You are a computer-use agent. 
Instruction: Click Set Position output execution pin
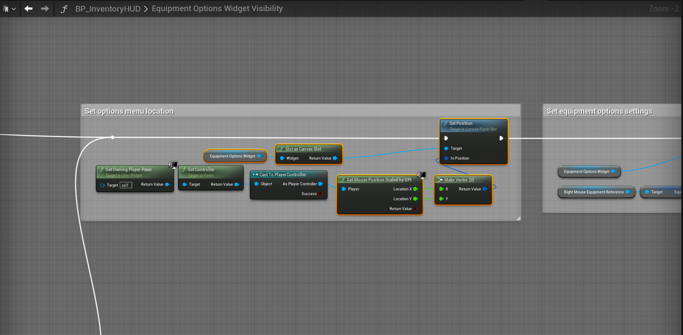tap(501, 138)
